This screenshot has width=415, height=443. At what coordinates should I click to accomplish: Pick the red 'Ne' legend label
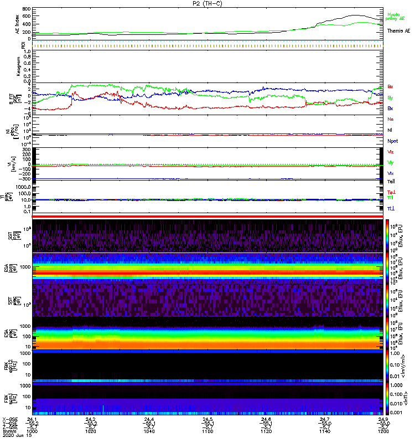[391, 119]
